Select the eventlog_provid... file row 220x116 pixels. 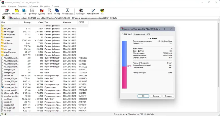point(44,96)
